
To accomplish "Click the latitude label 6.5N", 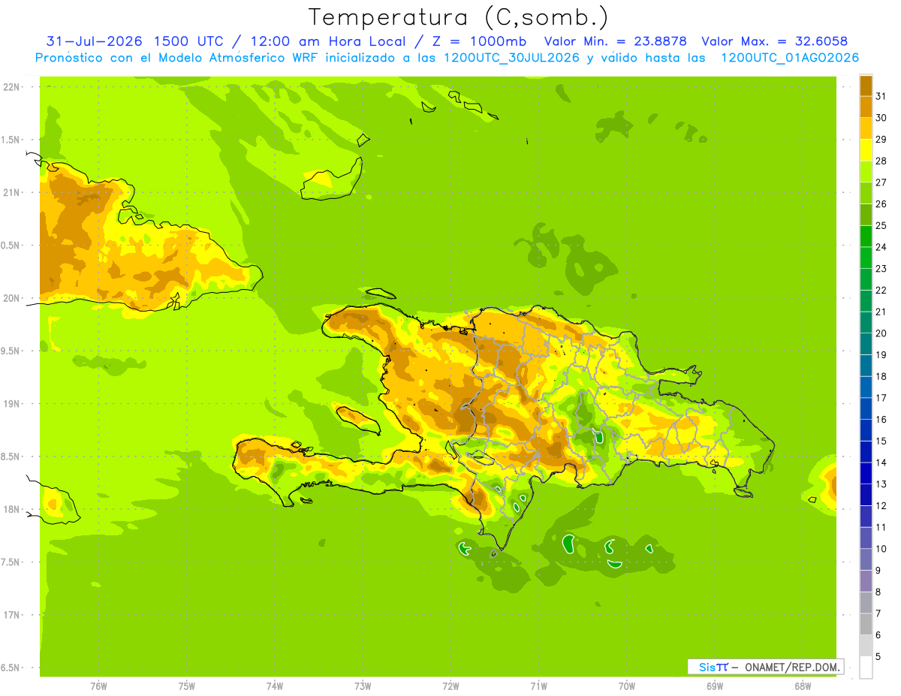I will 11,668.
